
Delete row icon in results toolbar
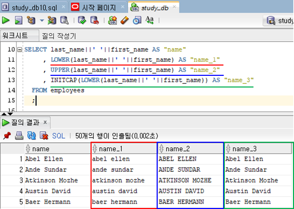[44, 136]
